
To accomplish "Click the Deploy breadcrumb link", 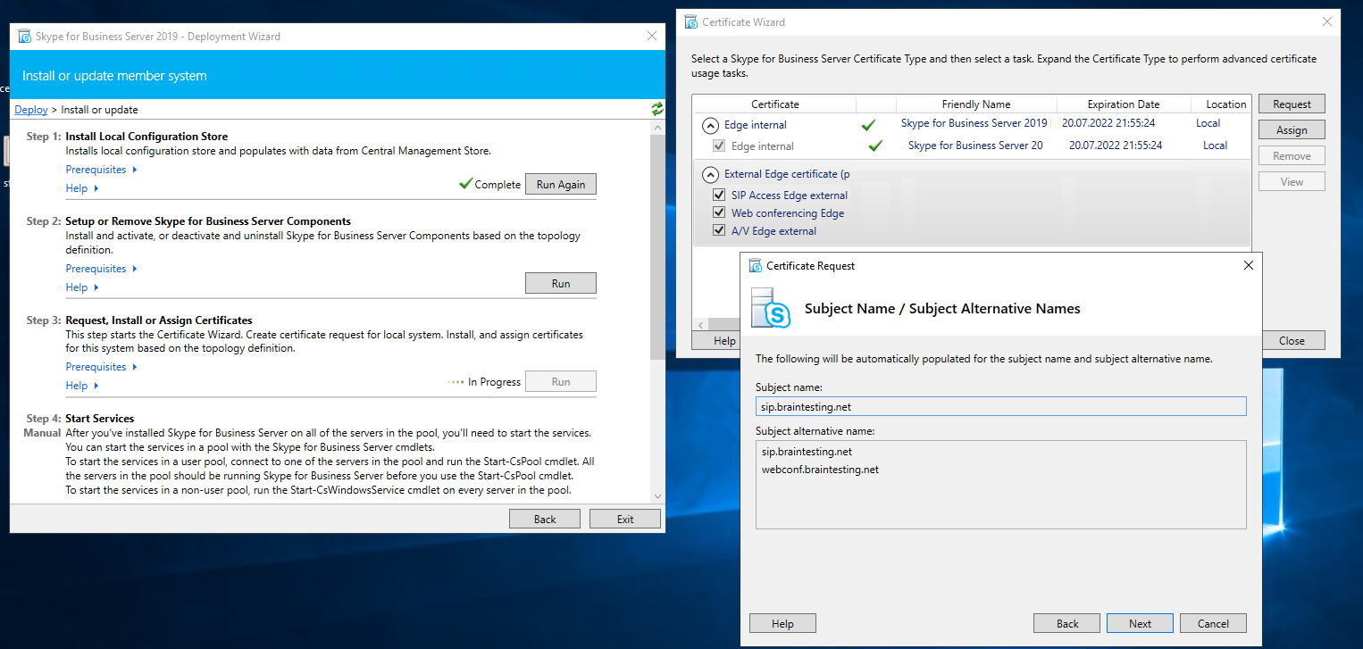I will (x=31, y=110).
